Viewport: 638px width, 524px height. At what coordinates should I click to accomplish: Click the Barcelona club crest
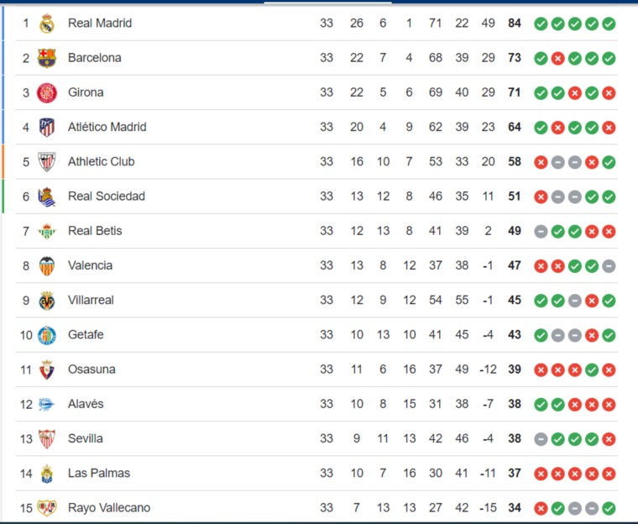tap(47, 58)
